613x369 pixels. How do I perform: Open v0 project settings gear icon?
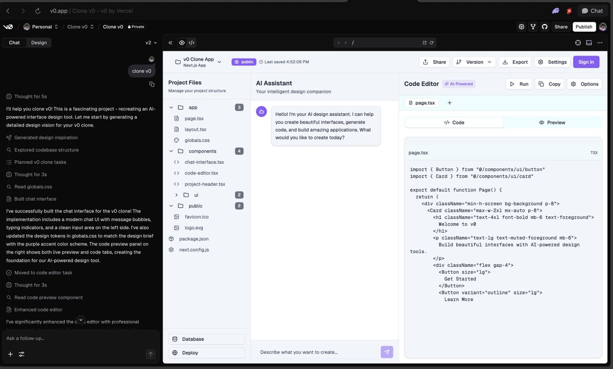coord(521,27)
